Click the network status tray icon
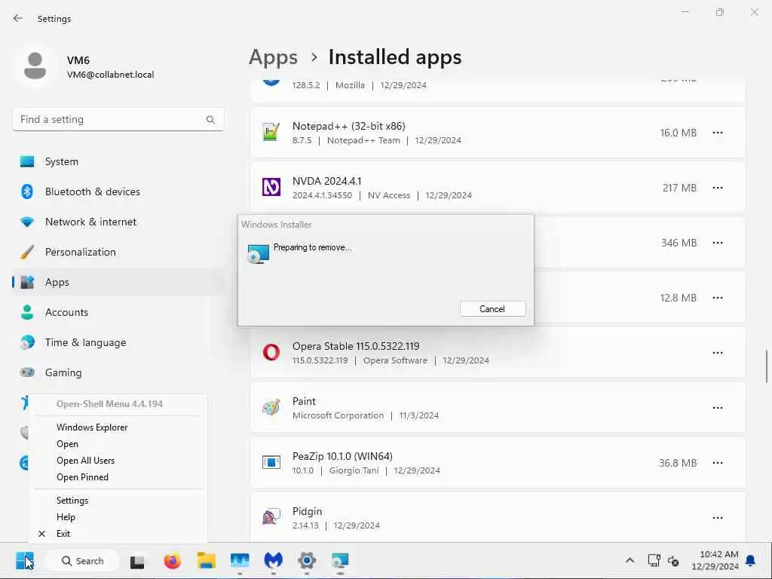 coord(654,561)
